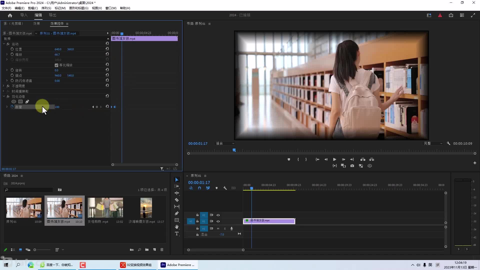The height and width of the screenshot is (270, 480).
Task: Open Program monitor wrench settings
Action: (x=448, y=143)
